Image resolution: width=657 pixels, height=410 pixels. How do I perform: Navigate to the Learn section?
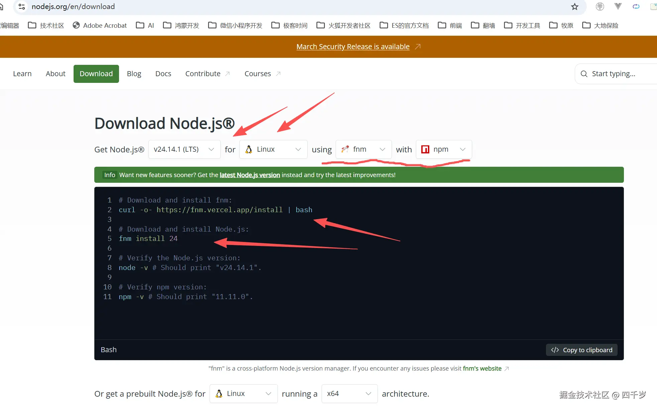pos(22,74)
